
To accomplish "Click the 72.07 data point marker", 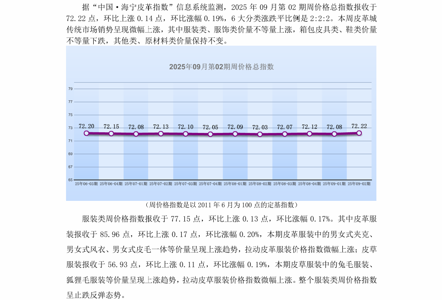I will 285,134.
